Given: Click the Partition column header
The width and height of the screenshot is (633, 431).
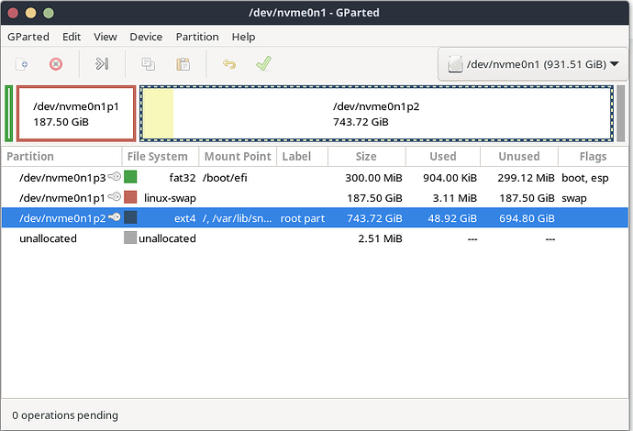Looking at the screenshot, I should pyautogui.click(x=61, y=157).
